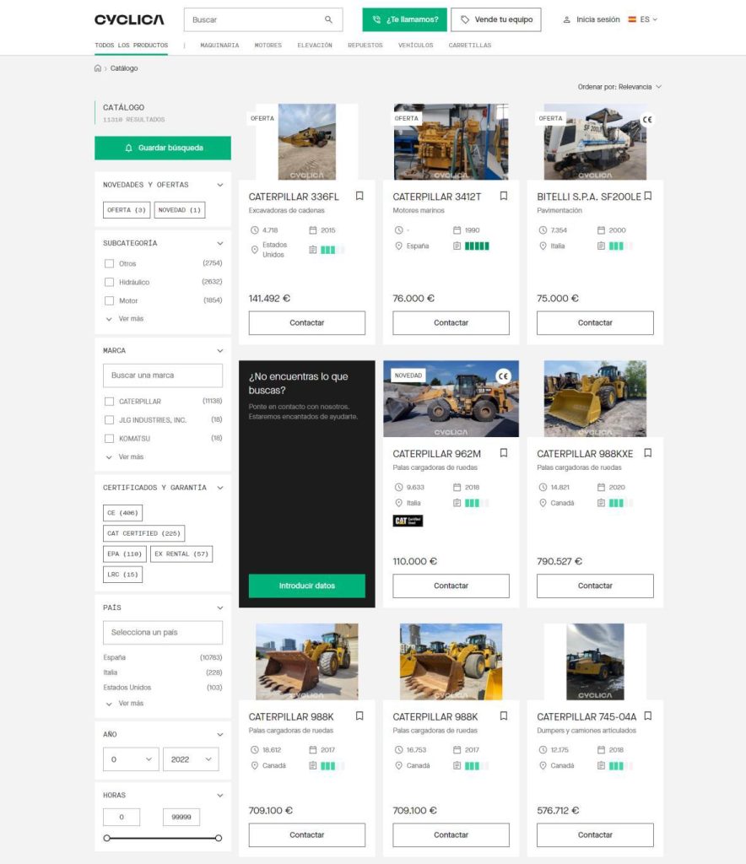
Task: Click the Buscar una marca field
Action: coord(163,375)
